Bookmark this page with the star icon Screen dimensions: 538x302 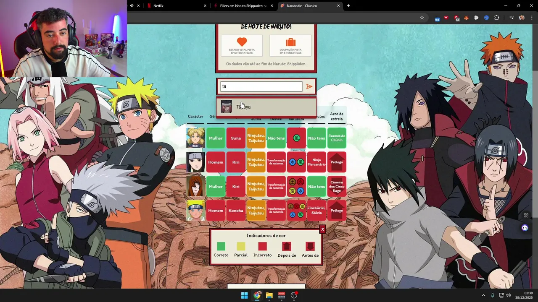point(422,18)
